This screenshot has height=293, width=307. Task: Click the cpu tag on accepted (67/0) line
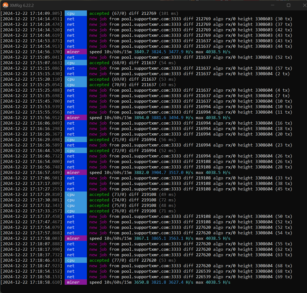point(71,13)
